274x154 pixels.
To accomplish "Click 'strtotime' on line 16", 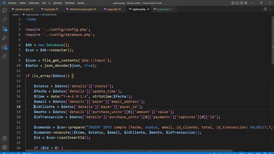I will pos(102,96).
